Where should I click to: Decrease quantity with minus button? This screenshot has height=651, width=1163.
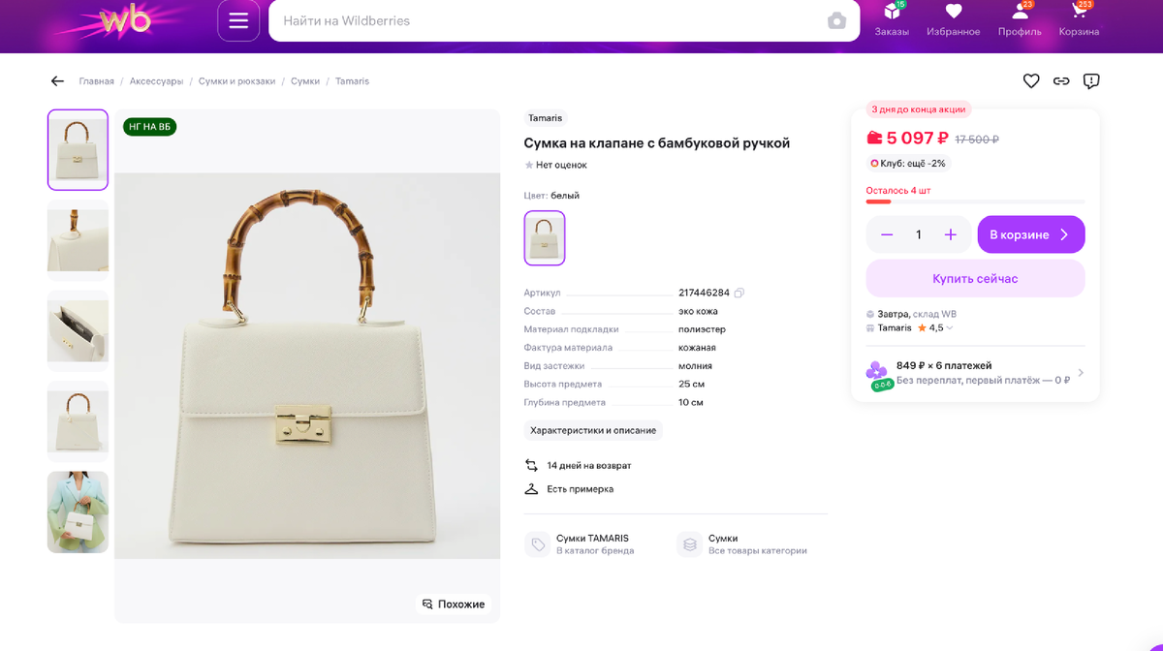click(887, 234)
